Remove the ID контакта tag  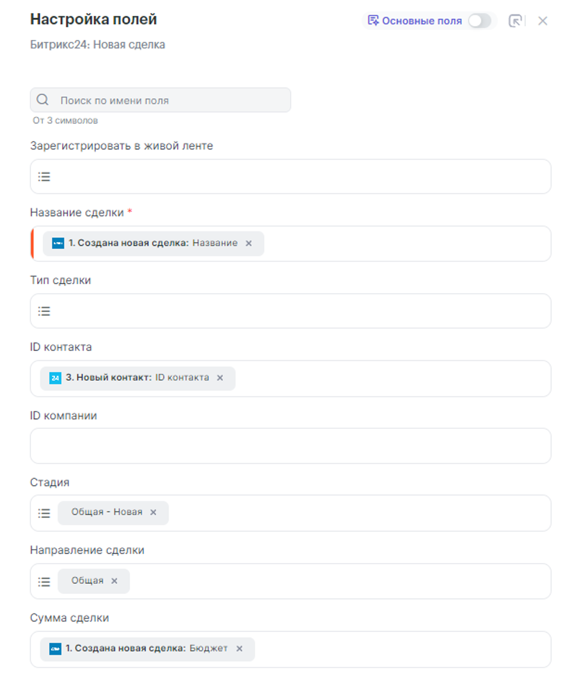220,378
